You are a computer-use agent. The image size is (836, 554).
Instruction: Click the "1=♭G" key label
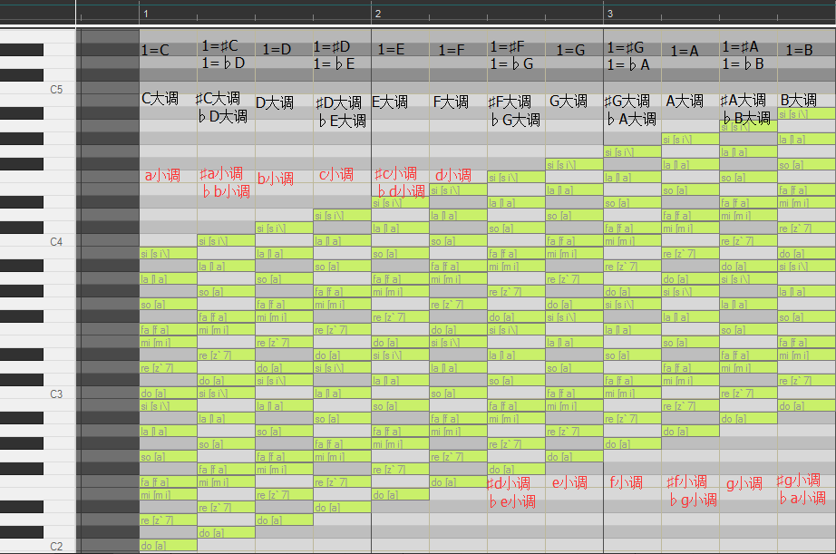(x=511, y=64)
